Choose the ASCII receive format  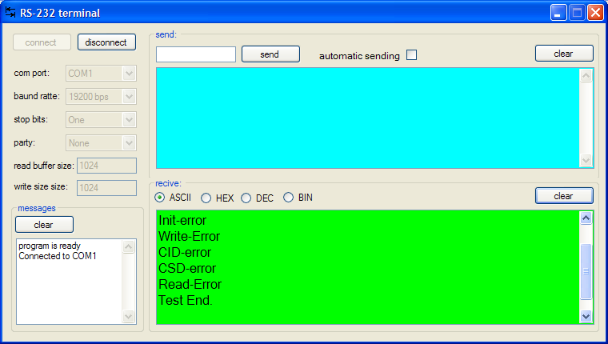[x=160, y=198]
